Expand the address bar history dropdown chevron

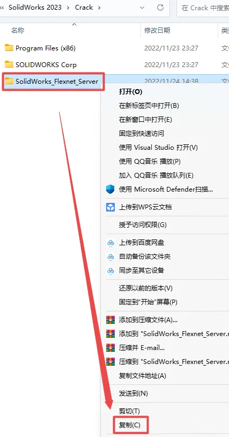tap(142, 8)
